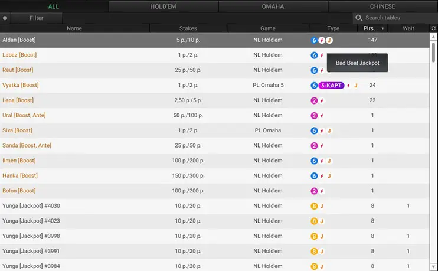
Task: Toggle the filter indicator dot beside Filter
Action: (x=5, y=18)
